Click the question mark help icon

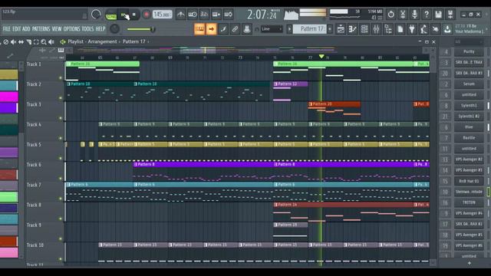pyautogui.click(x=427, y=15)
